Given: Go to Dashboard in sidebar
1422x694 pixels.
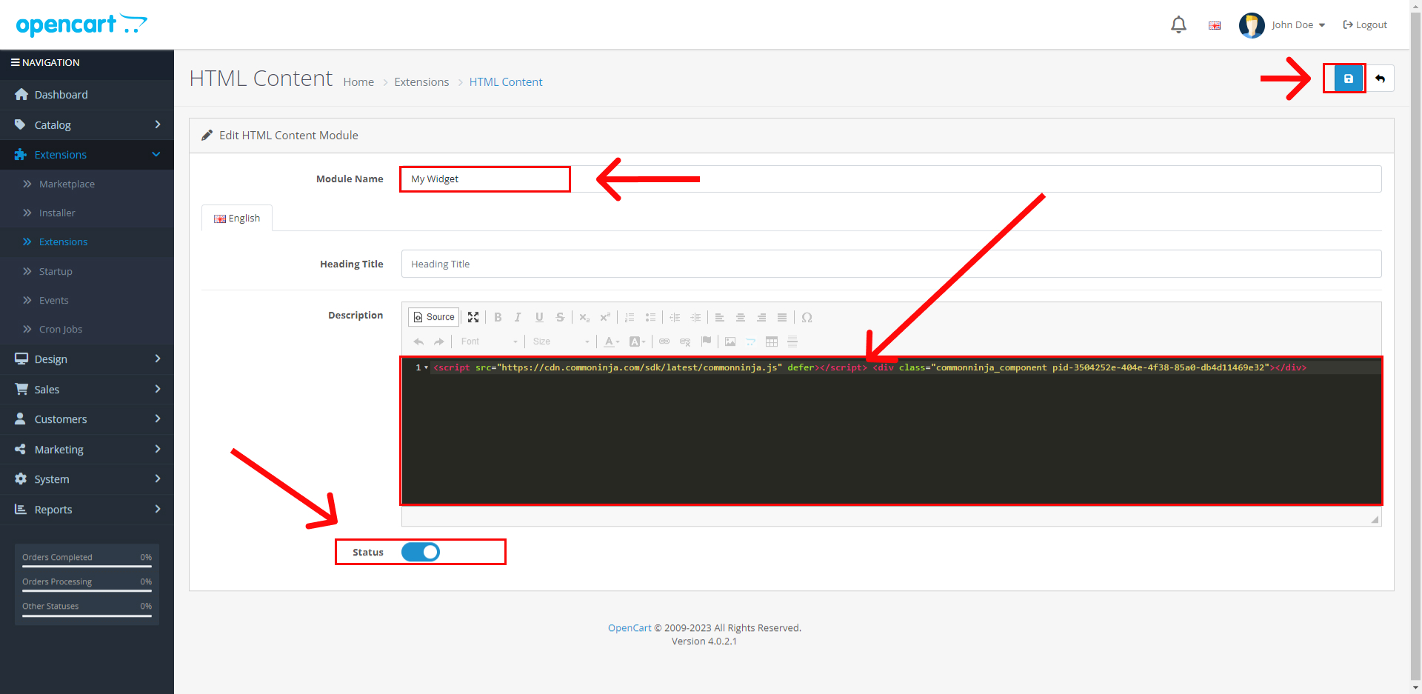Looking at the screenshot, I should [x=87, y=94].
